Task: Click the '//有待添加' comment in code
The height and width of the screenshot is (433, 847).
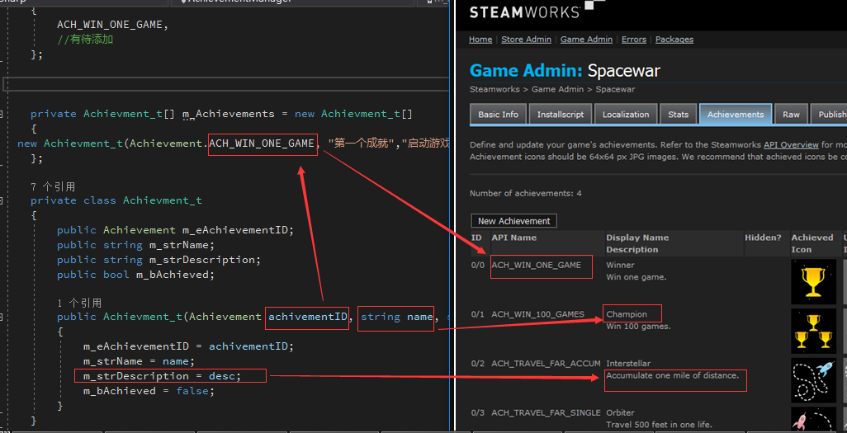Action: click(85, 40)
